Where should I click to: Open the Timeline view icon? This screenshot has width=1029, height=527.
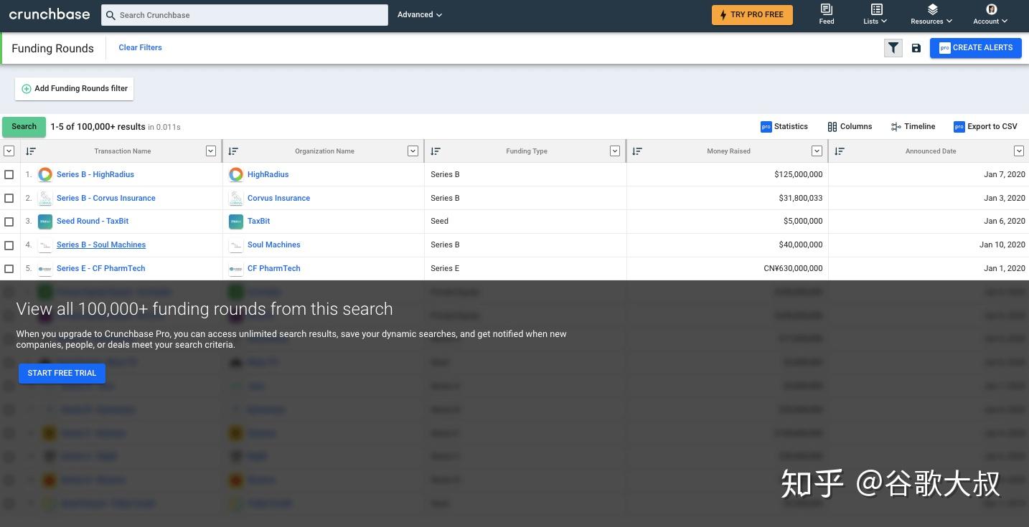tap(896, 127)
